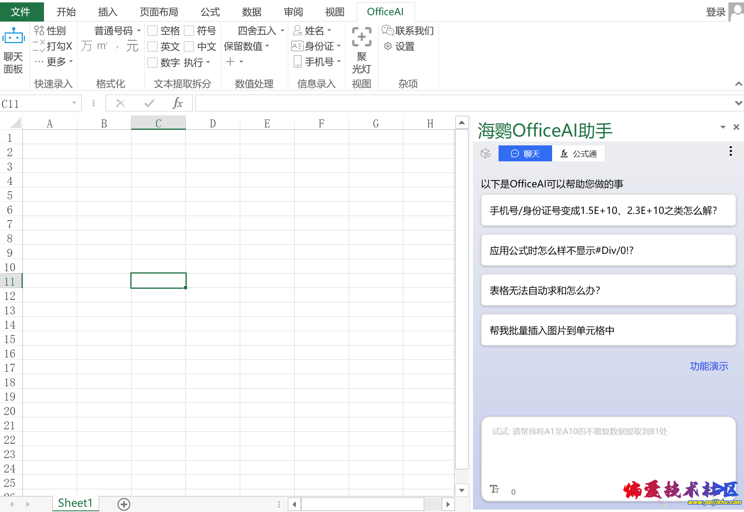Screen dimensions: 744x512
Task: Click the 设置 gear icon
Action: point(387,46)
